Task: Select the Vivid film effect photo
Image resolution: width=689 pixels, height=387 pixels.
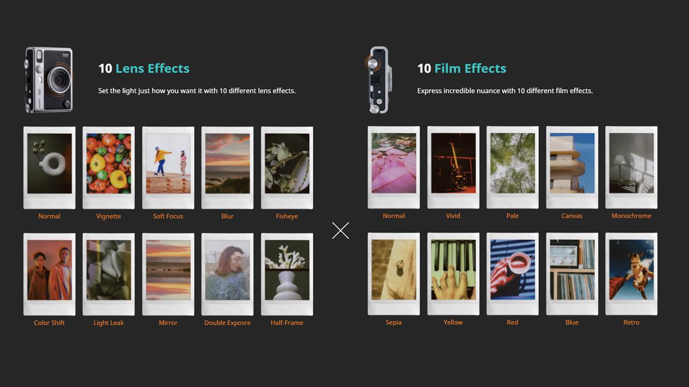Action: 453,167
